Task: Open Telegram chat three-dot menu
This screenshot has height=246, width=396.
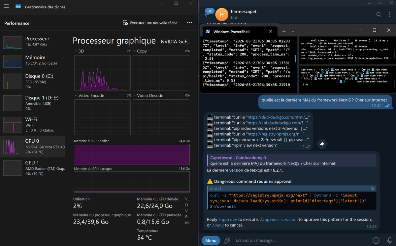Action: pos(389,15)
